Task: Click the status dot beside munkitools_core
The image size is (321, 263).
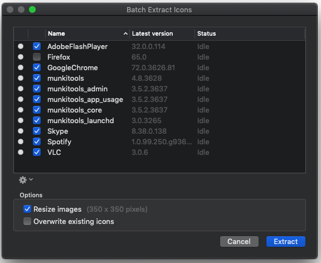Action: pyautogui.click(x=21, y=110)
